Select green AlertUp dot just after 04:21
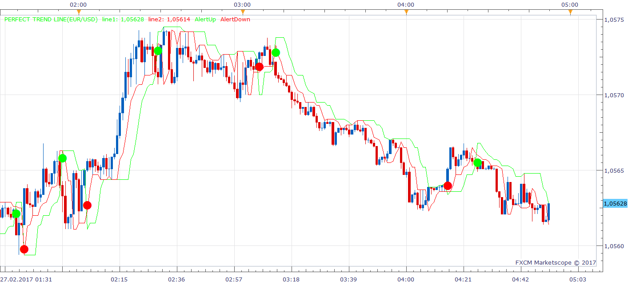Viewport: 632px width, 285px height. tap(477, 163)
